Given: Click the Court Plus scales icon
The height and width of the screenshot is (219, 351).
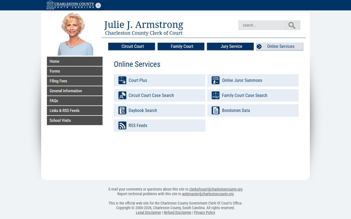Looking at the screenshot, I should [x=122, y=80].
